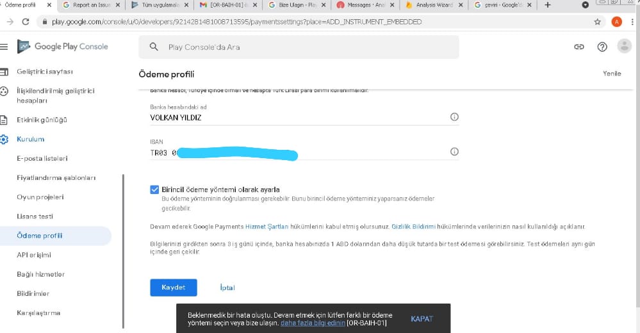The width and height of the screenshot is (640, 333).
Task: Reload the page with browser refresh icon
Action: click(x=26, y=22)
